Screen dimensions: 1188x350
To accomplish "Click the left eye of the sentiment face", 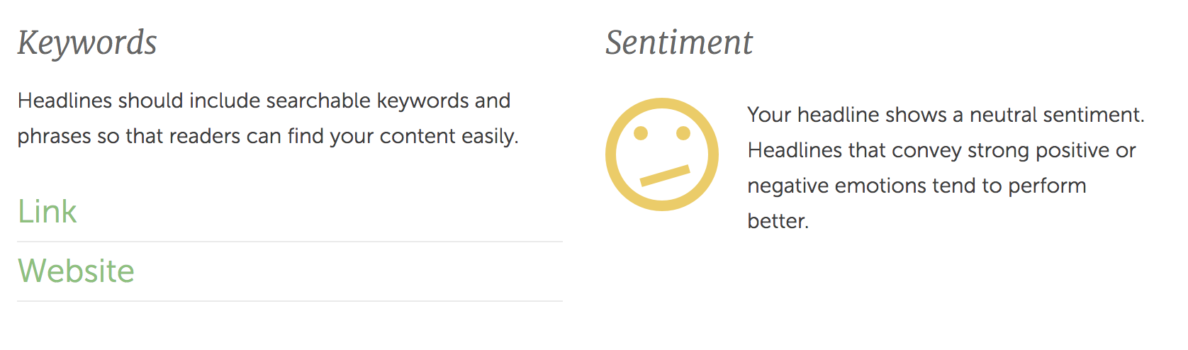I will (x=641, y=133).
